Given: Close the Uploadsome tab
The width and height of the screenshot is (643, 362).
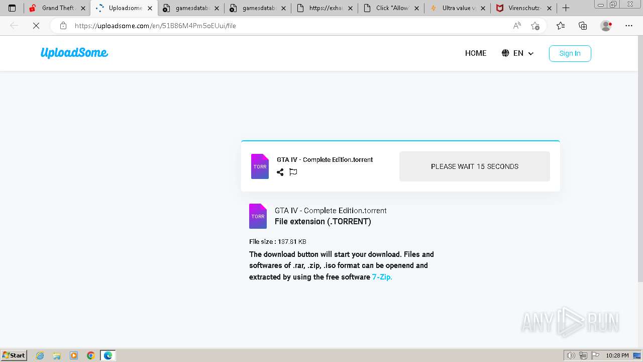Looking at the screenshot, I should (x=150, y=8).
